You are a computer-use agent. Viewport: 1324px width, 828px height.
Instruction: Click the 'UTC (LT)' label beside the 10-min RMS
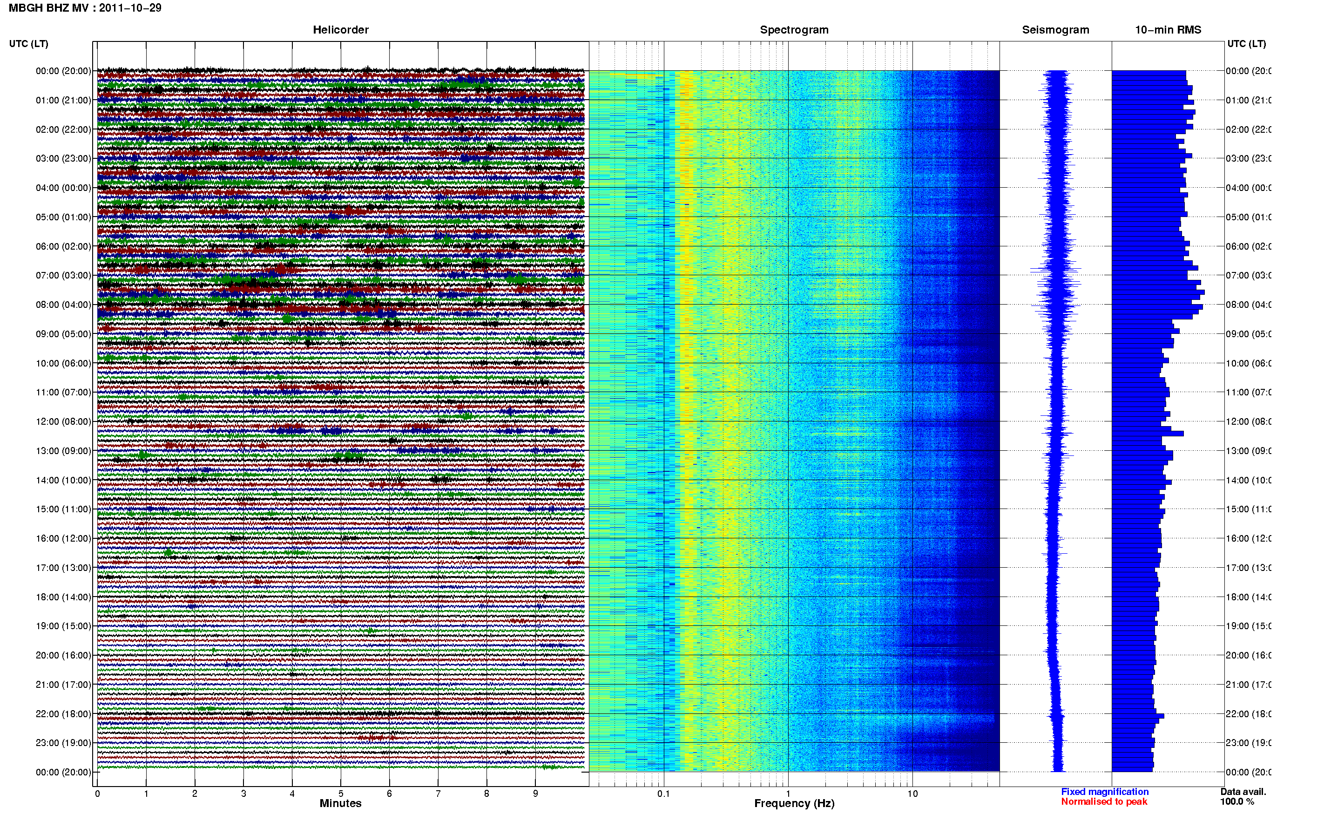click(1246, 44)
